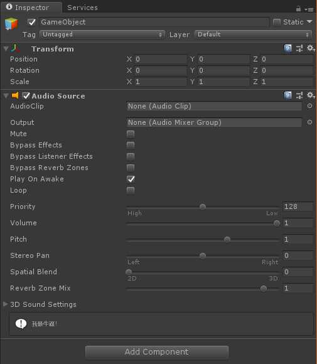Click the Volume slider handle
Screen dimensions: 317x364
pyautogui.click(x=277, y=223)
